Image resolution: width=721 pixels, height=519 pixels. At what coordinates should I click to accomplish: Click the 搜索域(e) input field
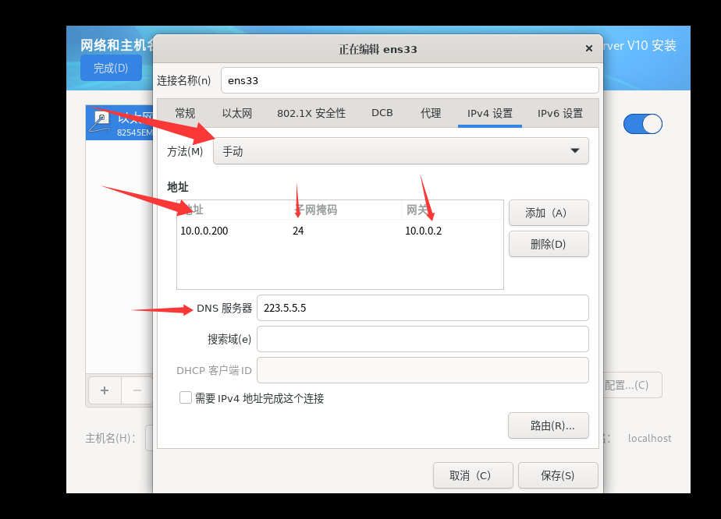pos(423,339)
